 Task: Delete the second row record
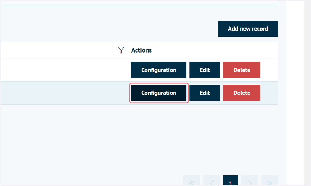coord(242,93)
